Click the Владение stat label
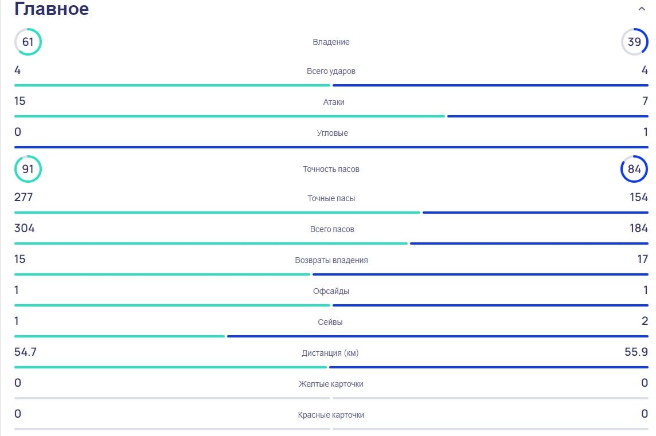The width and height of the screenshot is (656, 436). tap(331, 42)
